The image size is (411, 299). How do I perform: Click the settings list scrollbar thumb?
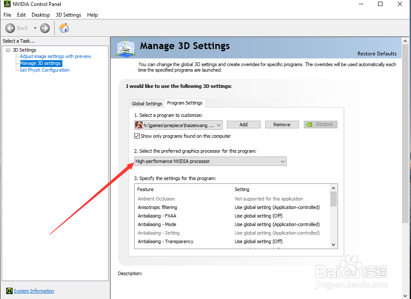tap(333, 199)
